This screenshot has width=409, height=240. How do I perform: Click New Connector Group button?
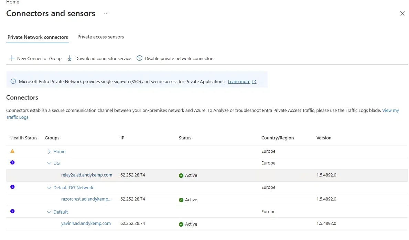coord(35,59)
